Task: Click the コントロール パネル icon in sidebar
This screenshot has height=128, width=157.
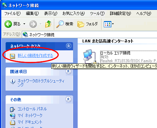Action: [12, 109]
